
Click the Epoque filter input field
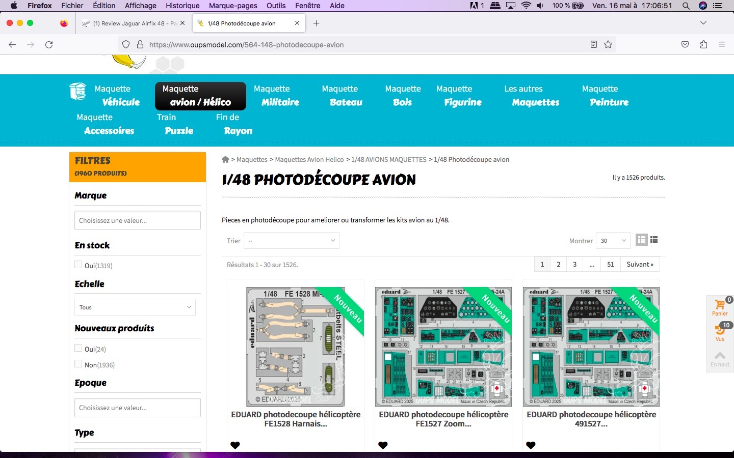[138, 408]
